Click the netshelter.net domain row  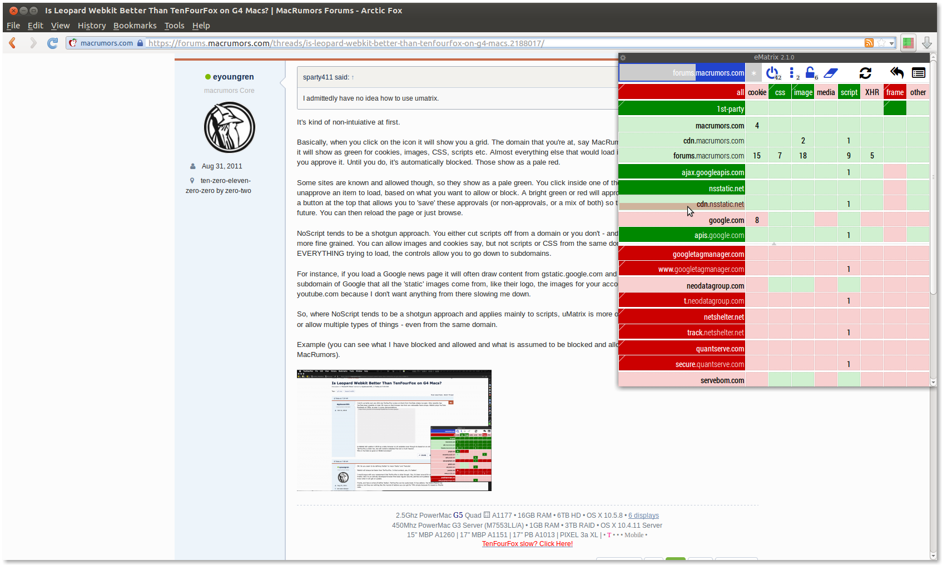pos(682,317)
